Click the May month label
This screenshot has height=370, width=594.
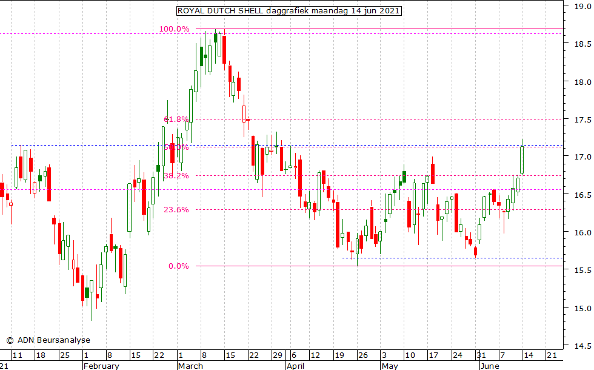tap(390, 366)
